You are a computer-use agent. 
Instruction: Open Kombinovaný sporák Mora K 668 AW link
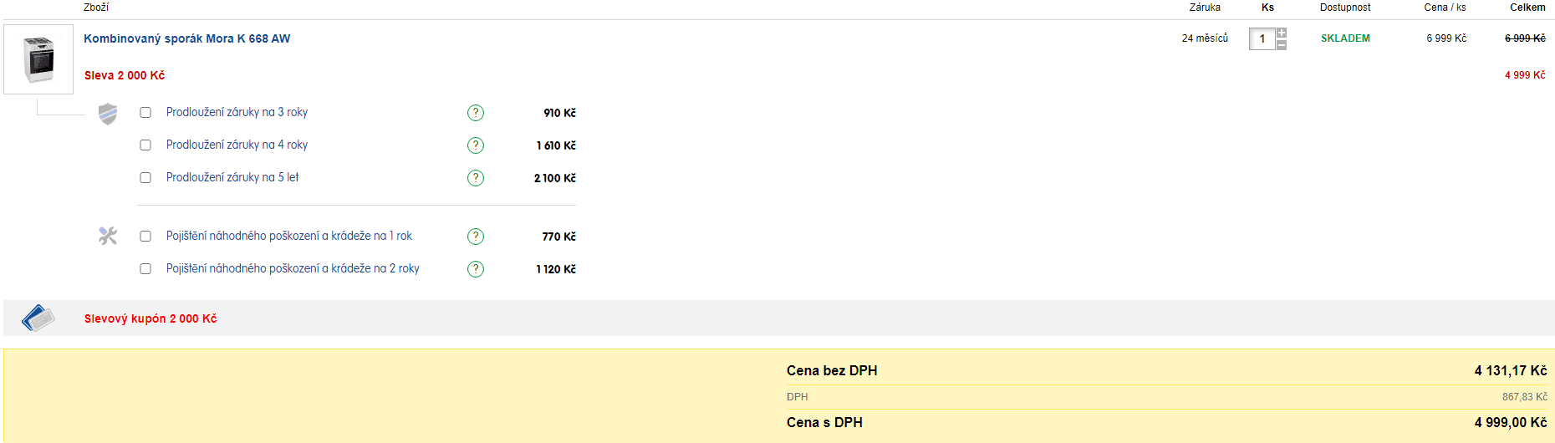click(187, 38)
